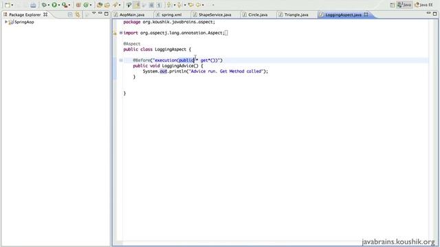440x247 pixels.
Task: Switch to the Triangle.java tab
Action: click(x=296, y=14)
